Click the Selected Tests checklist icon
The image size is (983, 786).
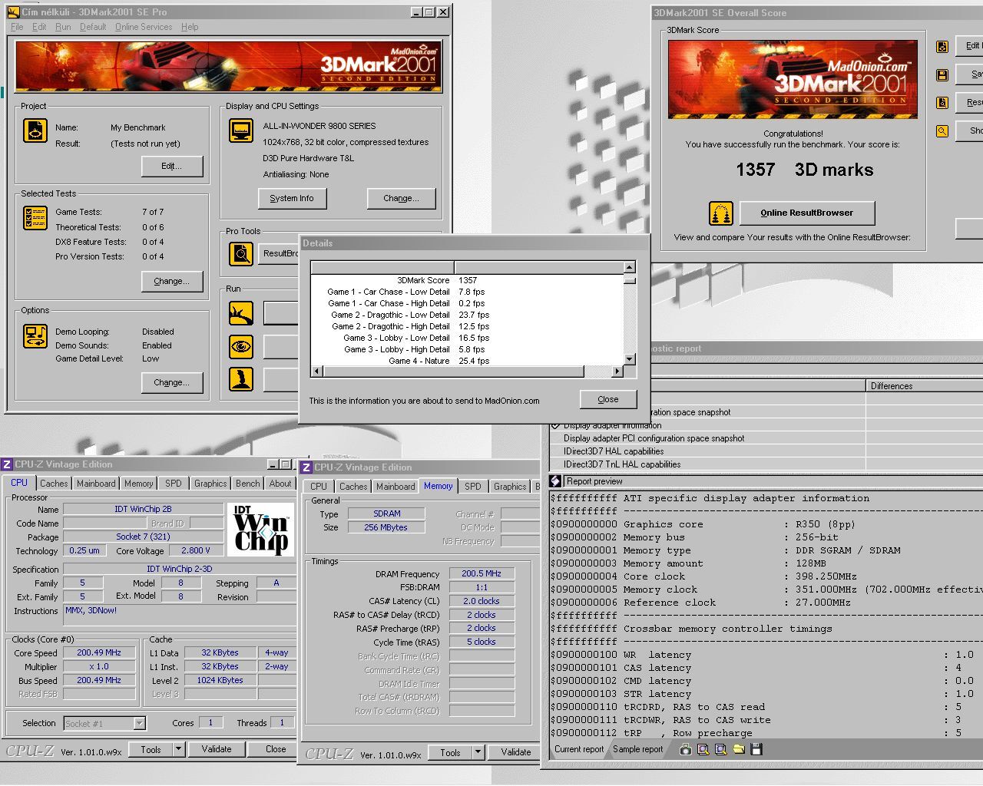click(35, 218)
